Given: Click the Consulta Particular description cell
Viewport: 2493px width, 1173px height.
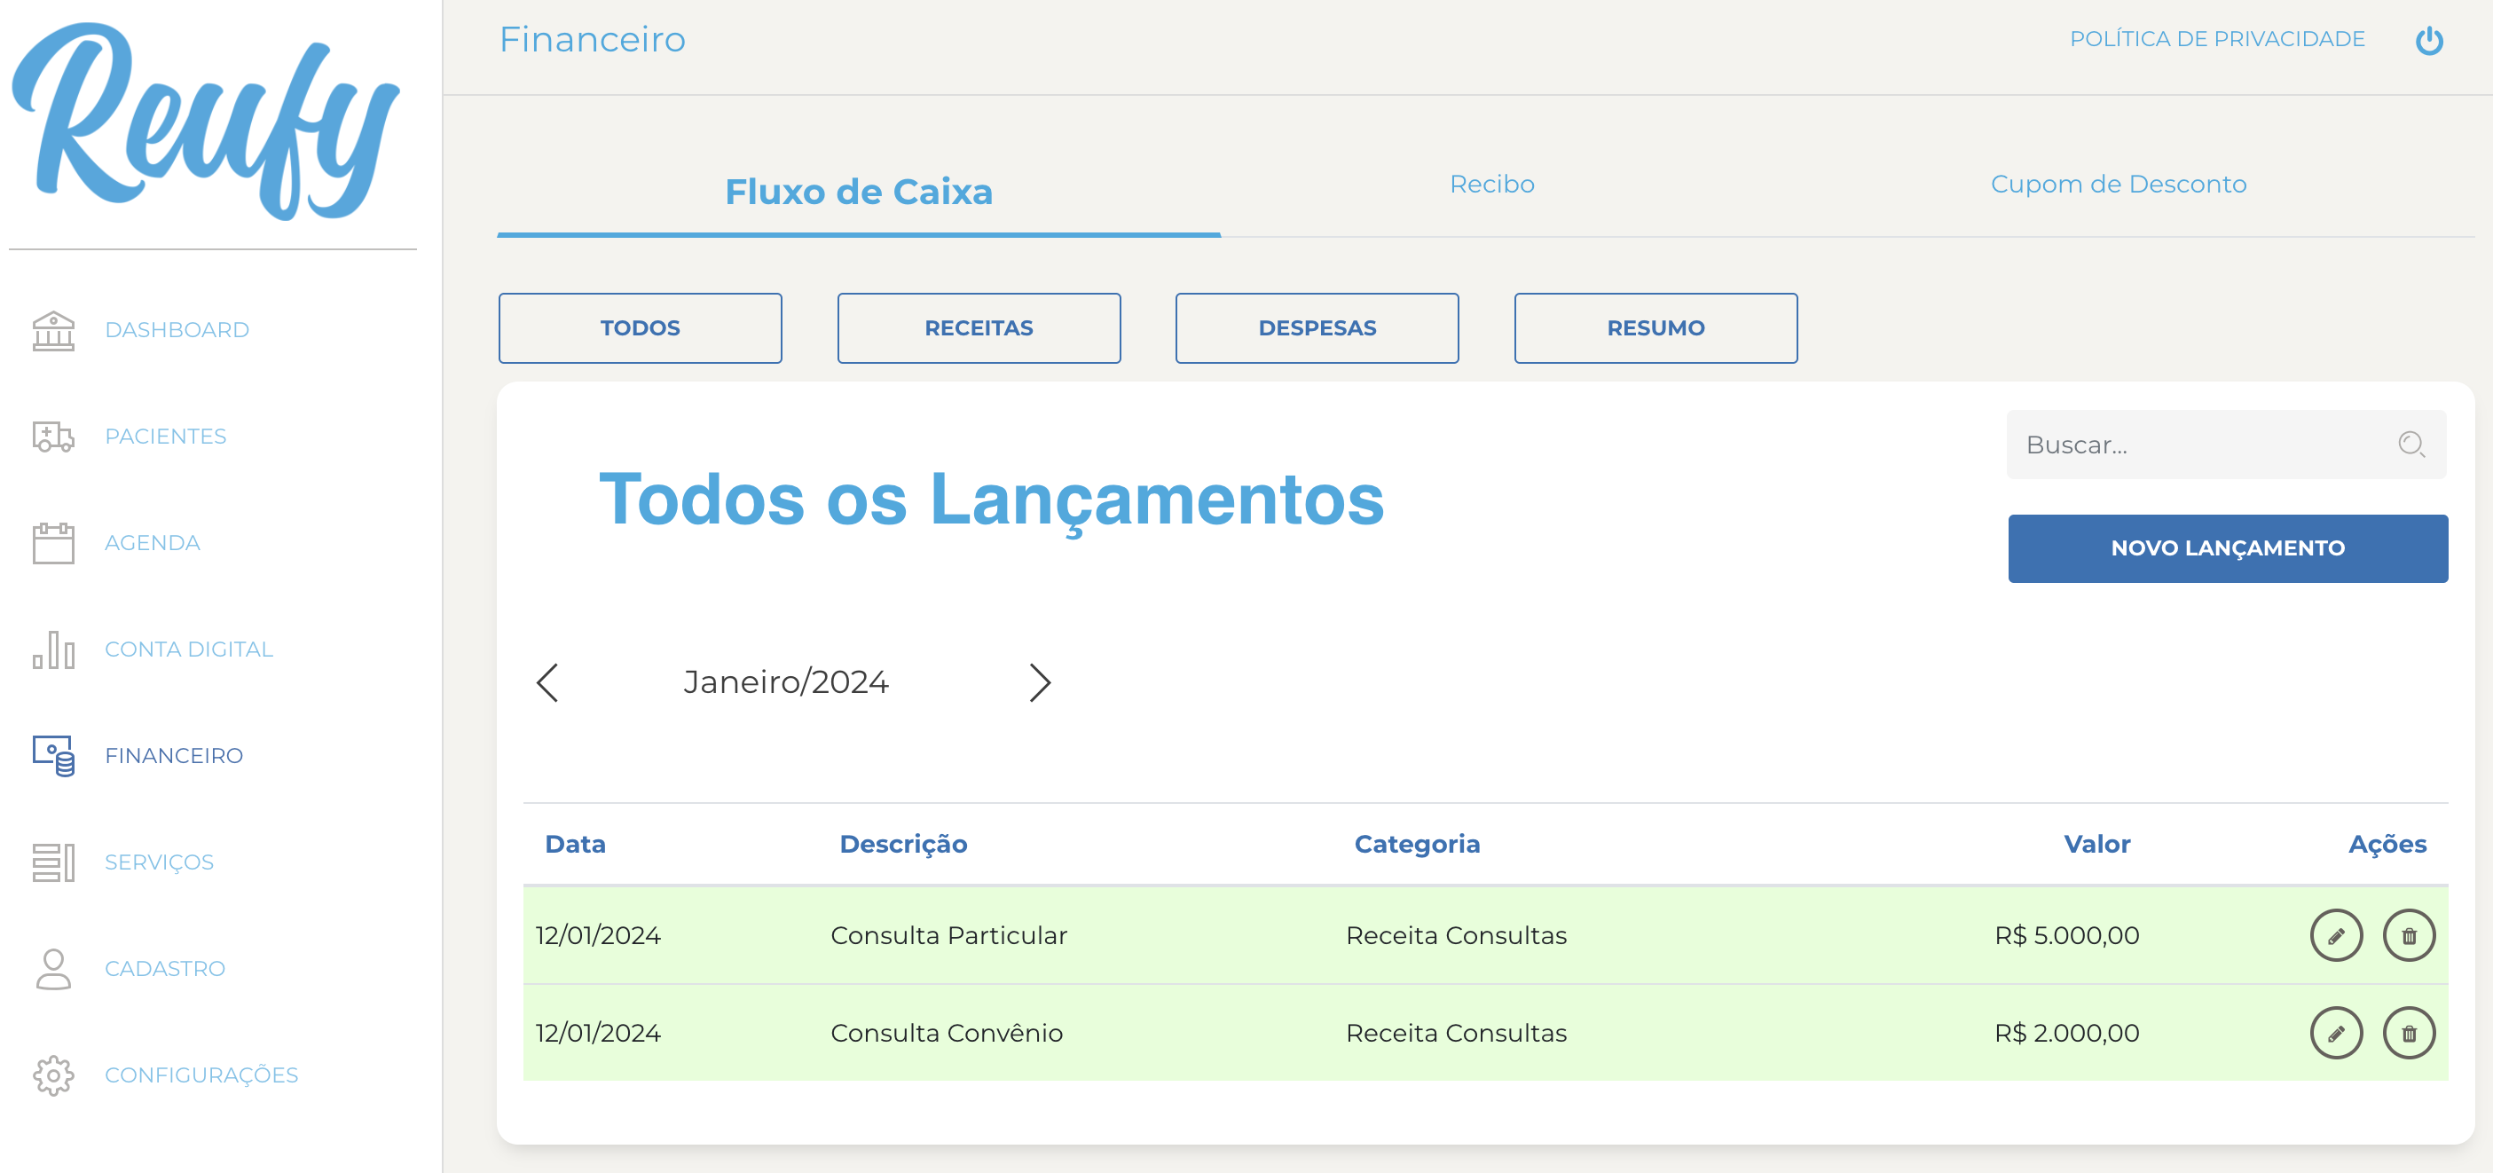Looking at the screenshot, I should (x=948, y=935).
